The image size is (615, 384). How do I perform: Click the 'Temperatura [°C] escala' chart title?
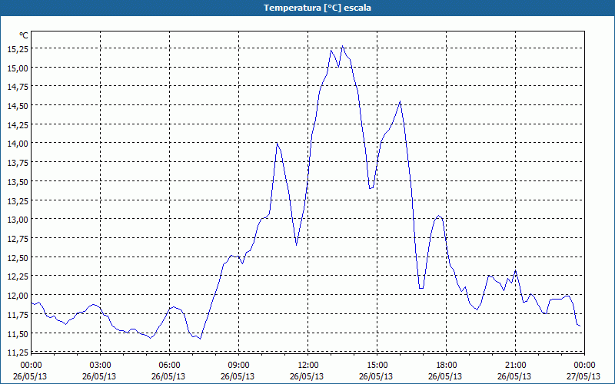tap(317, 8)
